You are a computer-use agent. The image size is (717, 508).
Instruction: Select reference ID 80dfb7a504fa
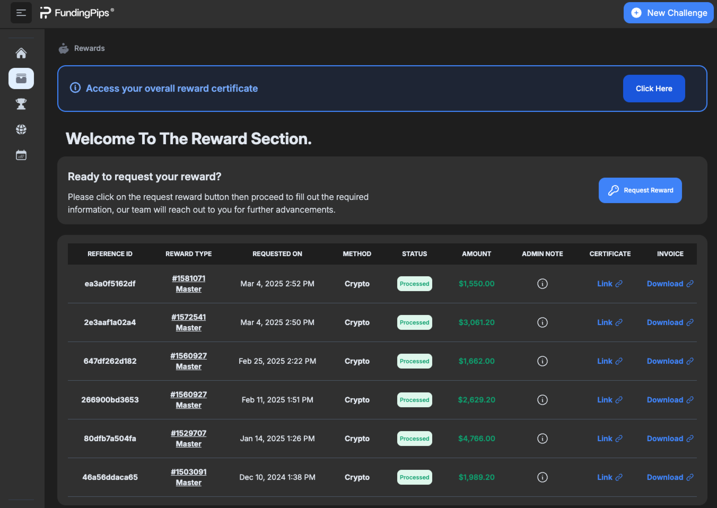[x=110, y=439]
